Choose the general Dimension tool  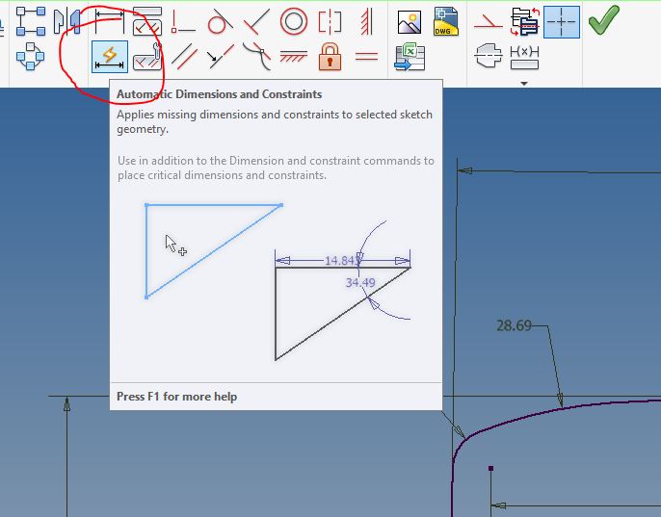(109, 21)
